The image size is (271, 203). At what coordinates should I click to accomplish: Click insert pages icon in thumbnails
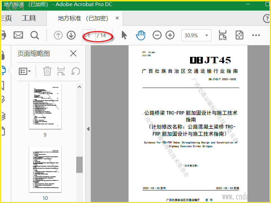[61, 71]
